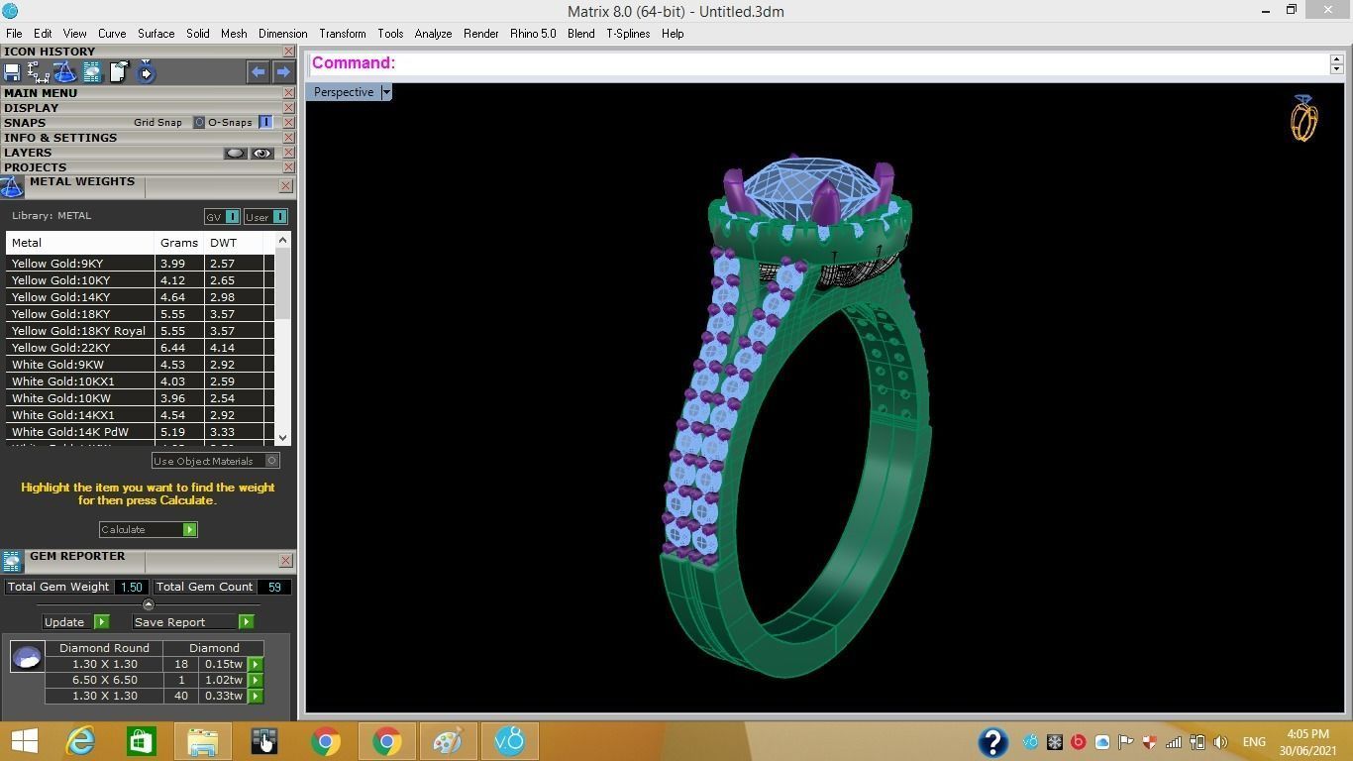Toggle the User library switch
Image resolution: width=1353 pixels, height=761 pixels.
(x=280, y=216)
